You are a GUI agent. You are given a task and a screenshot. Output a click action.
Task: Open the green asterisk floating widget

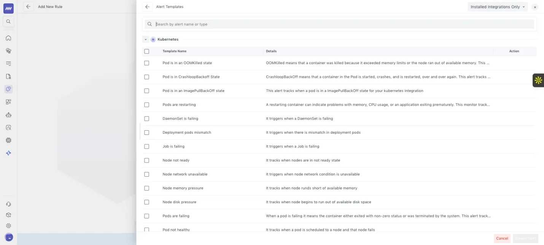pos(538,80)
